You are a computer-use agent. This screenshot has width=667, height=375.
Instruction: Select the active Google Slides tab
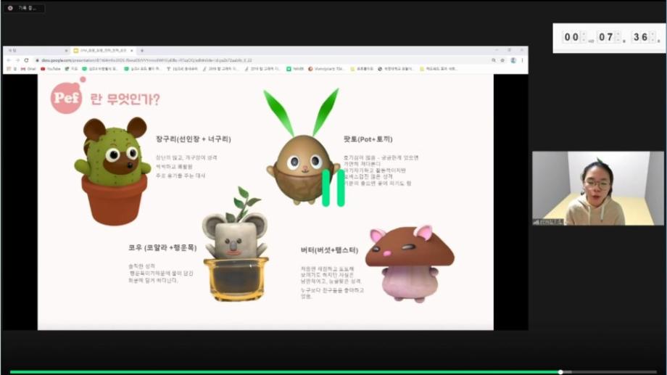click(x=104, y=51)
